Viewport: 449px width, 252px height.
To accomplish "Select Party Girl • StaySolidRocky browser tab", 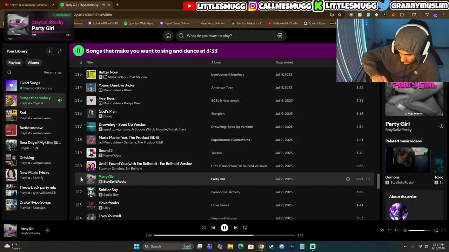I will 85,5.
